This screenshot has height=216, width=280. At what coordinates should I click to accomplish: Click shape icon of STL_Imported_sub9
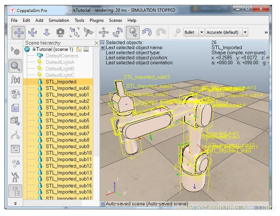tap(40, 146)
